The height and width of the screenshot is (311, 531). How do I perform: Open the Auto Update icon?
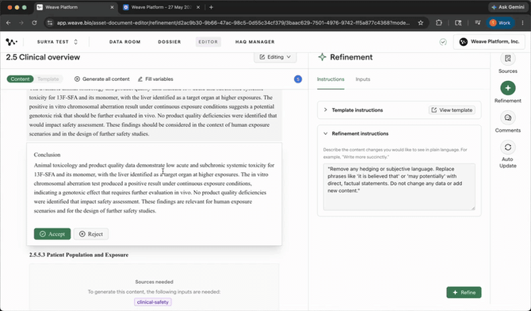pyautogui.click(x=508, y=148)
